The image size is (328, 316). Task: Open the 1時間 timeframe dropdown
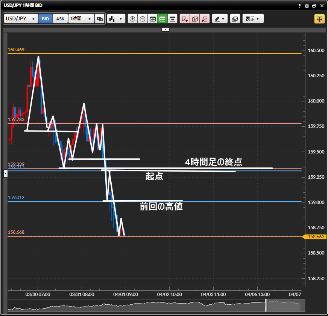[81, 18]
